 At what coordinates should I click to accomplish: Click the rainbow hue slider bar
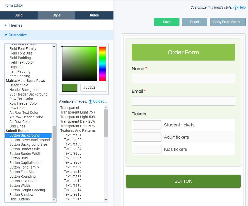pos(102,63)
